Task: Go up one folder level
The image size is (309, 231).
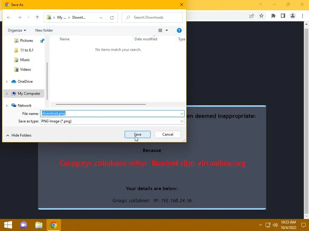Action: pyautogui.click(x=37, y=17)
